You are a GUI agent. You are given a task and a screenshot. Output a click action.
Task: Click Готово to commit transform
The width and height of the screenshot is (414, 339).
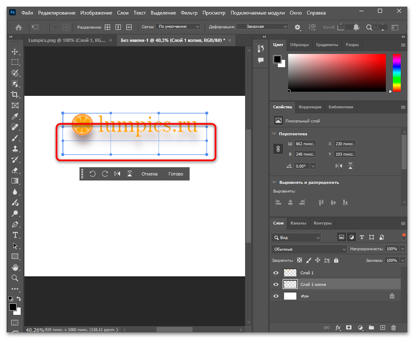tap(176, 174)
